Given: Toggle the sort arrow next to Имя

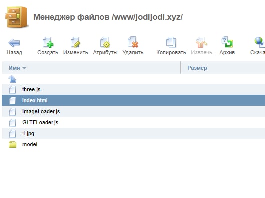Looking at the screenshot, I should (24, 68).
